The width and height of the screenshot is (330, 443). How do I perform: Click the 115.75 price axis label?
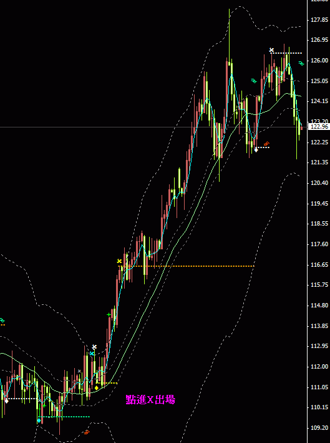[319, 285]
